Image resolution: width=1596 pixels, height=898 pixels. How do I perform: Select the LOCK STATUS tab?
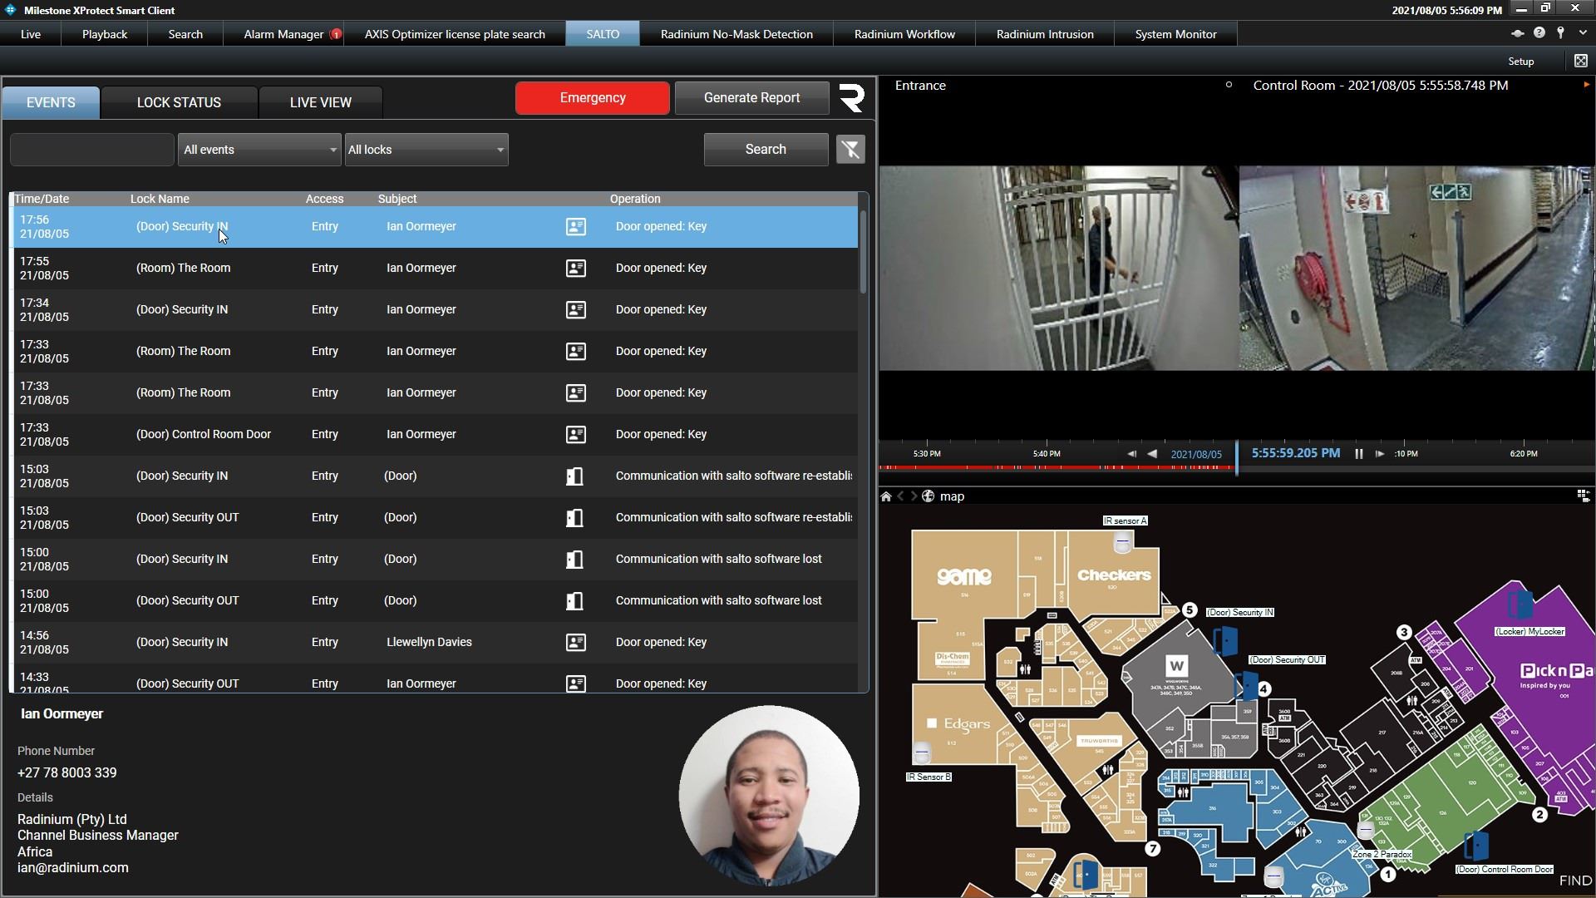(179, 102)
